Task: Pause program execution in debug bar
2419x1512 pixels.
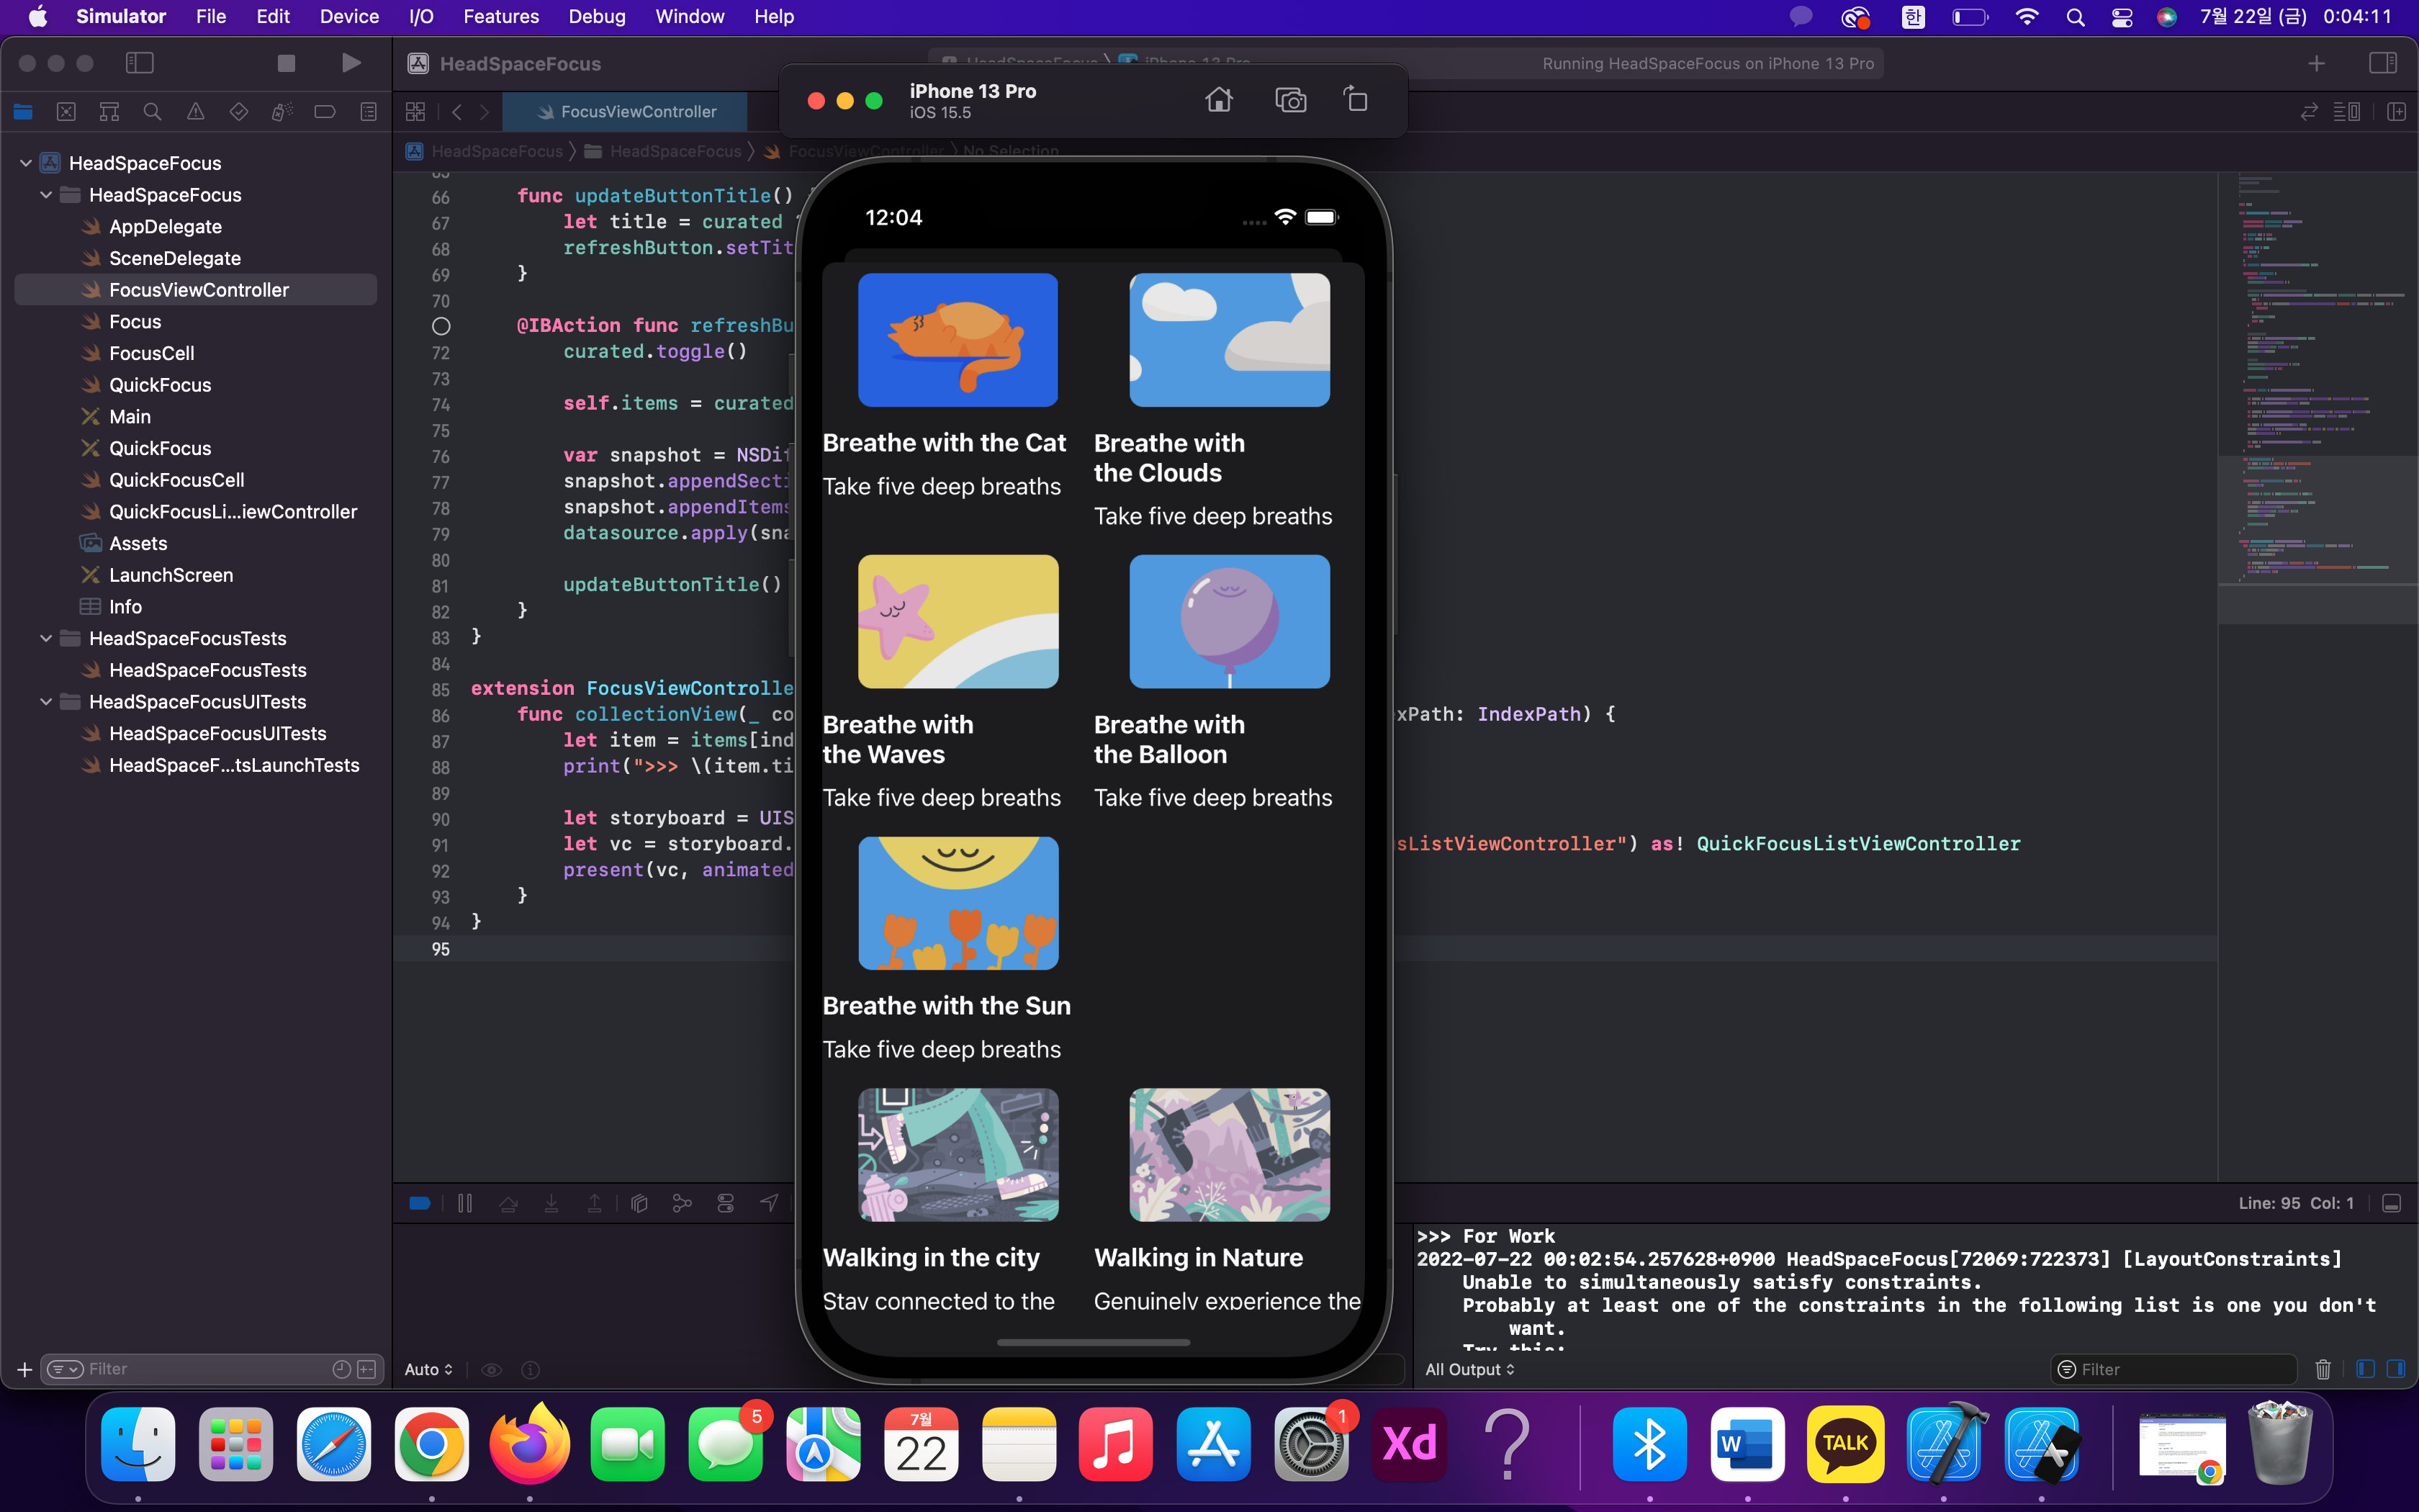Action: (465, 1203)
